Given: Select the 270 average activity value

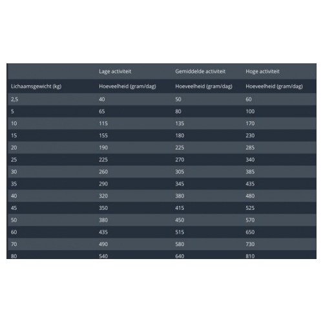Looking at the screenshot, I should coord(180,160).
